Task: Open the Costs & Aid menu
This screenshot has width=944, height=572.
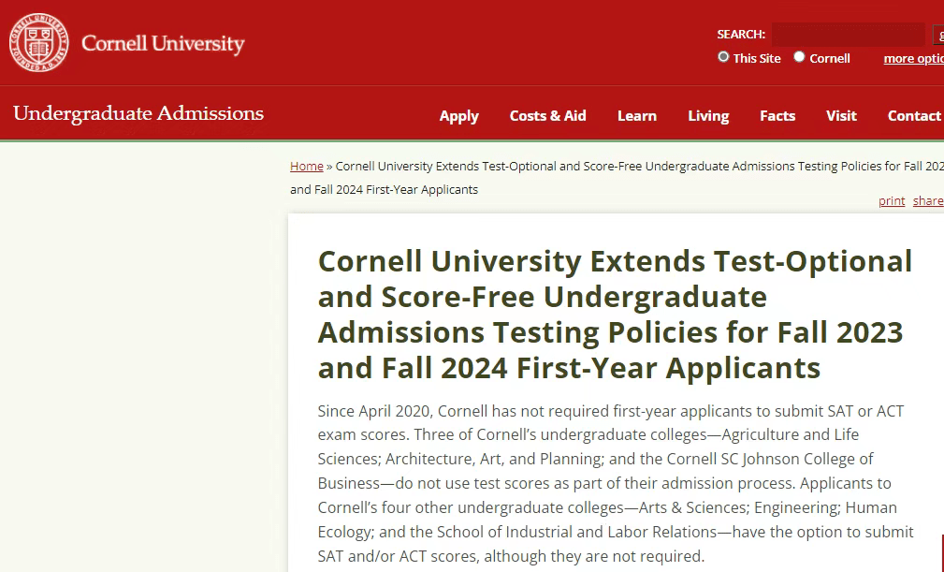Action: pos(547,116)
